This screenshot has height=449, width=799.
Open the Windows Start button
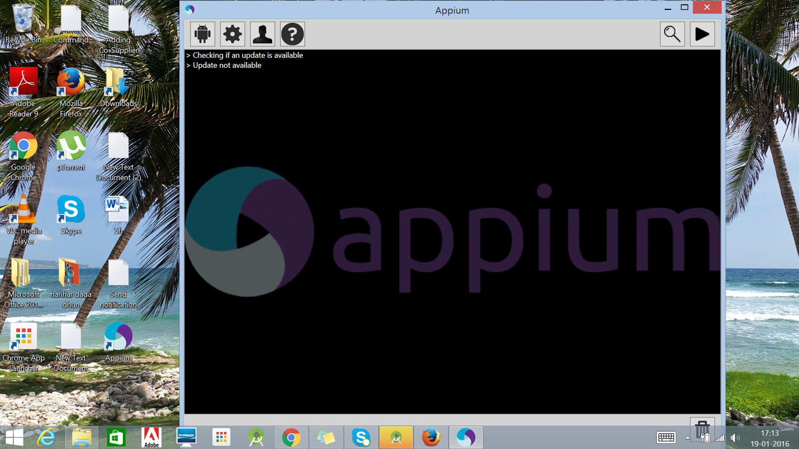click(14, 438)
